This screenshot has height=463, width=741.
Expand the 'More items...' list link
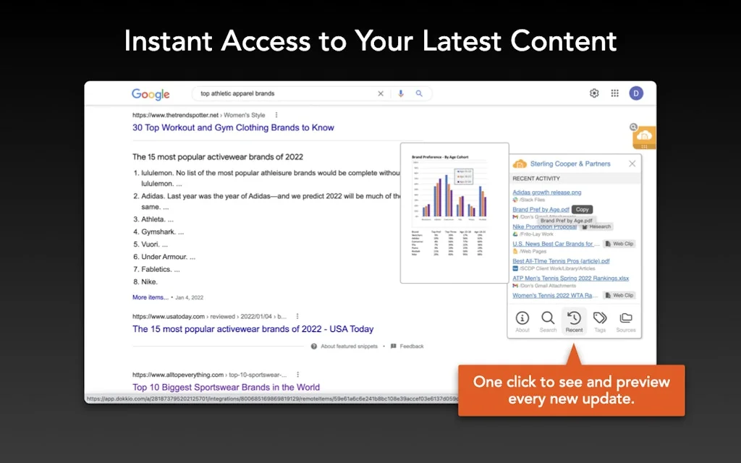tap(151, 297)
